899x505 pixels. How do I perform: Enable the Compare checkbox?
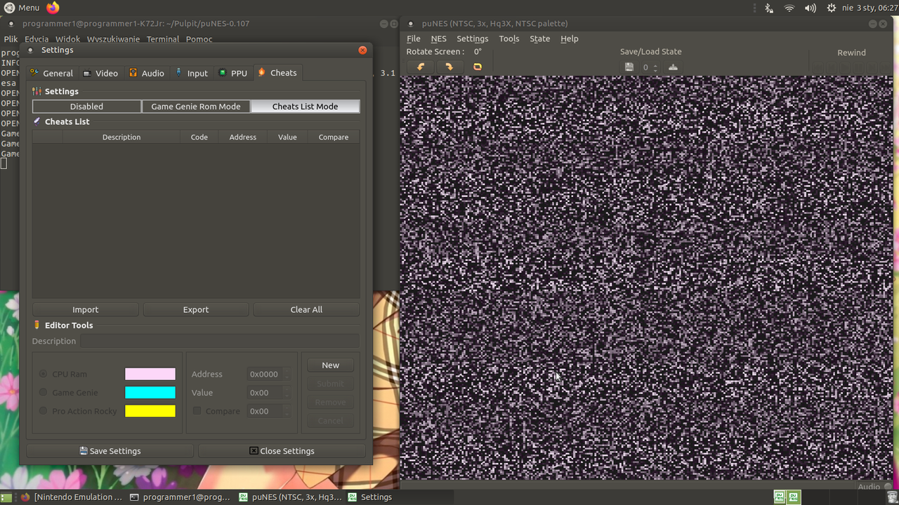[x=197, y=411]
